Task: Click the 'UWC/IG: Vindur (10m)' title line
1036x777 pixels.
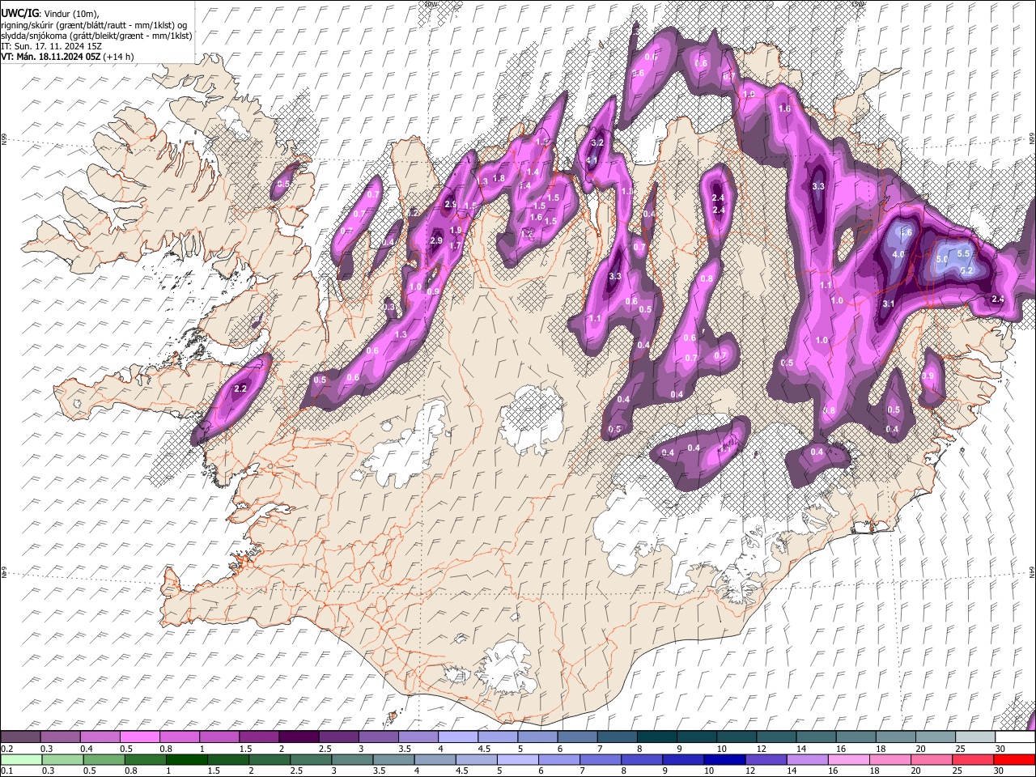Action: pos(49,13)
